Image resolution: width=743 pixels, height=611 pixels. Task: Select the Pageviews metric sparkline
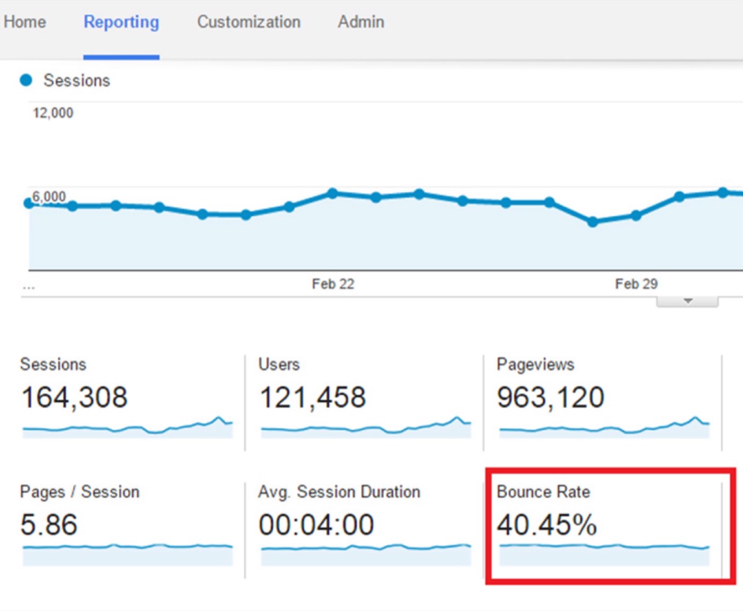pos(604,428)
